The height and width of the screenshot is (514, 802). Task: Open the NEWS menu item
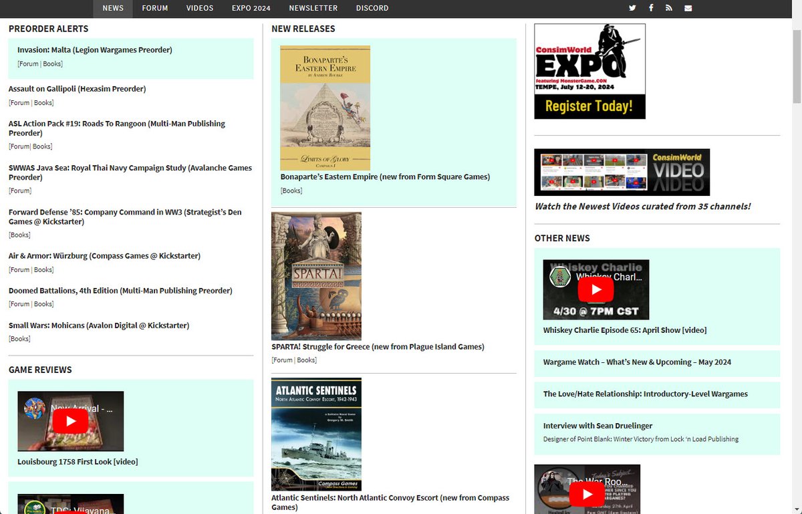113,8
